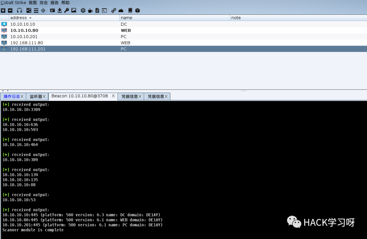Click the host icon for 192.168.111.201
This screenshot has width=367, height=239.
(4, 49)
